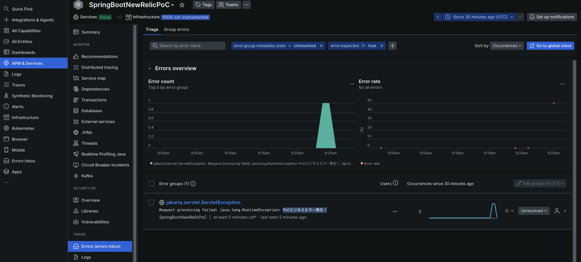Click the Tags button
581x262 pixels.
pos(204,5)
